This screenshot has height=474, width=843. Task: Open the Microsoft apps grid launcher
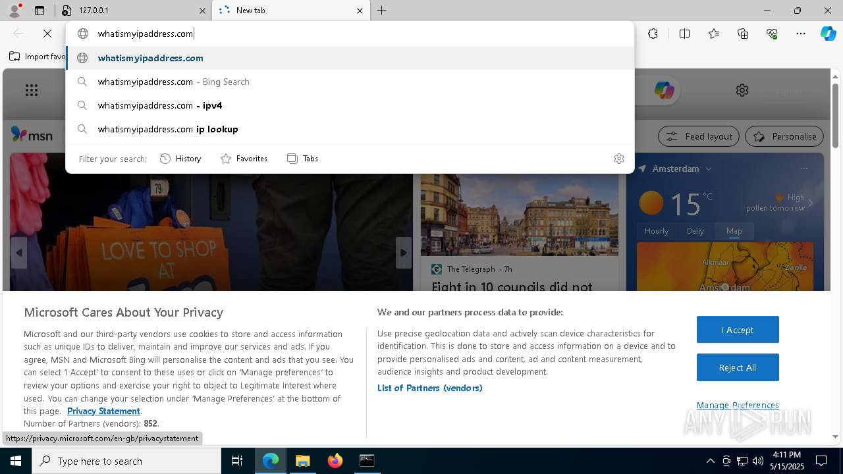(32, 91)
